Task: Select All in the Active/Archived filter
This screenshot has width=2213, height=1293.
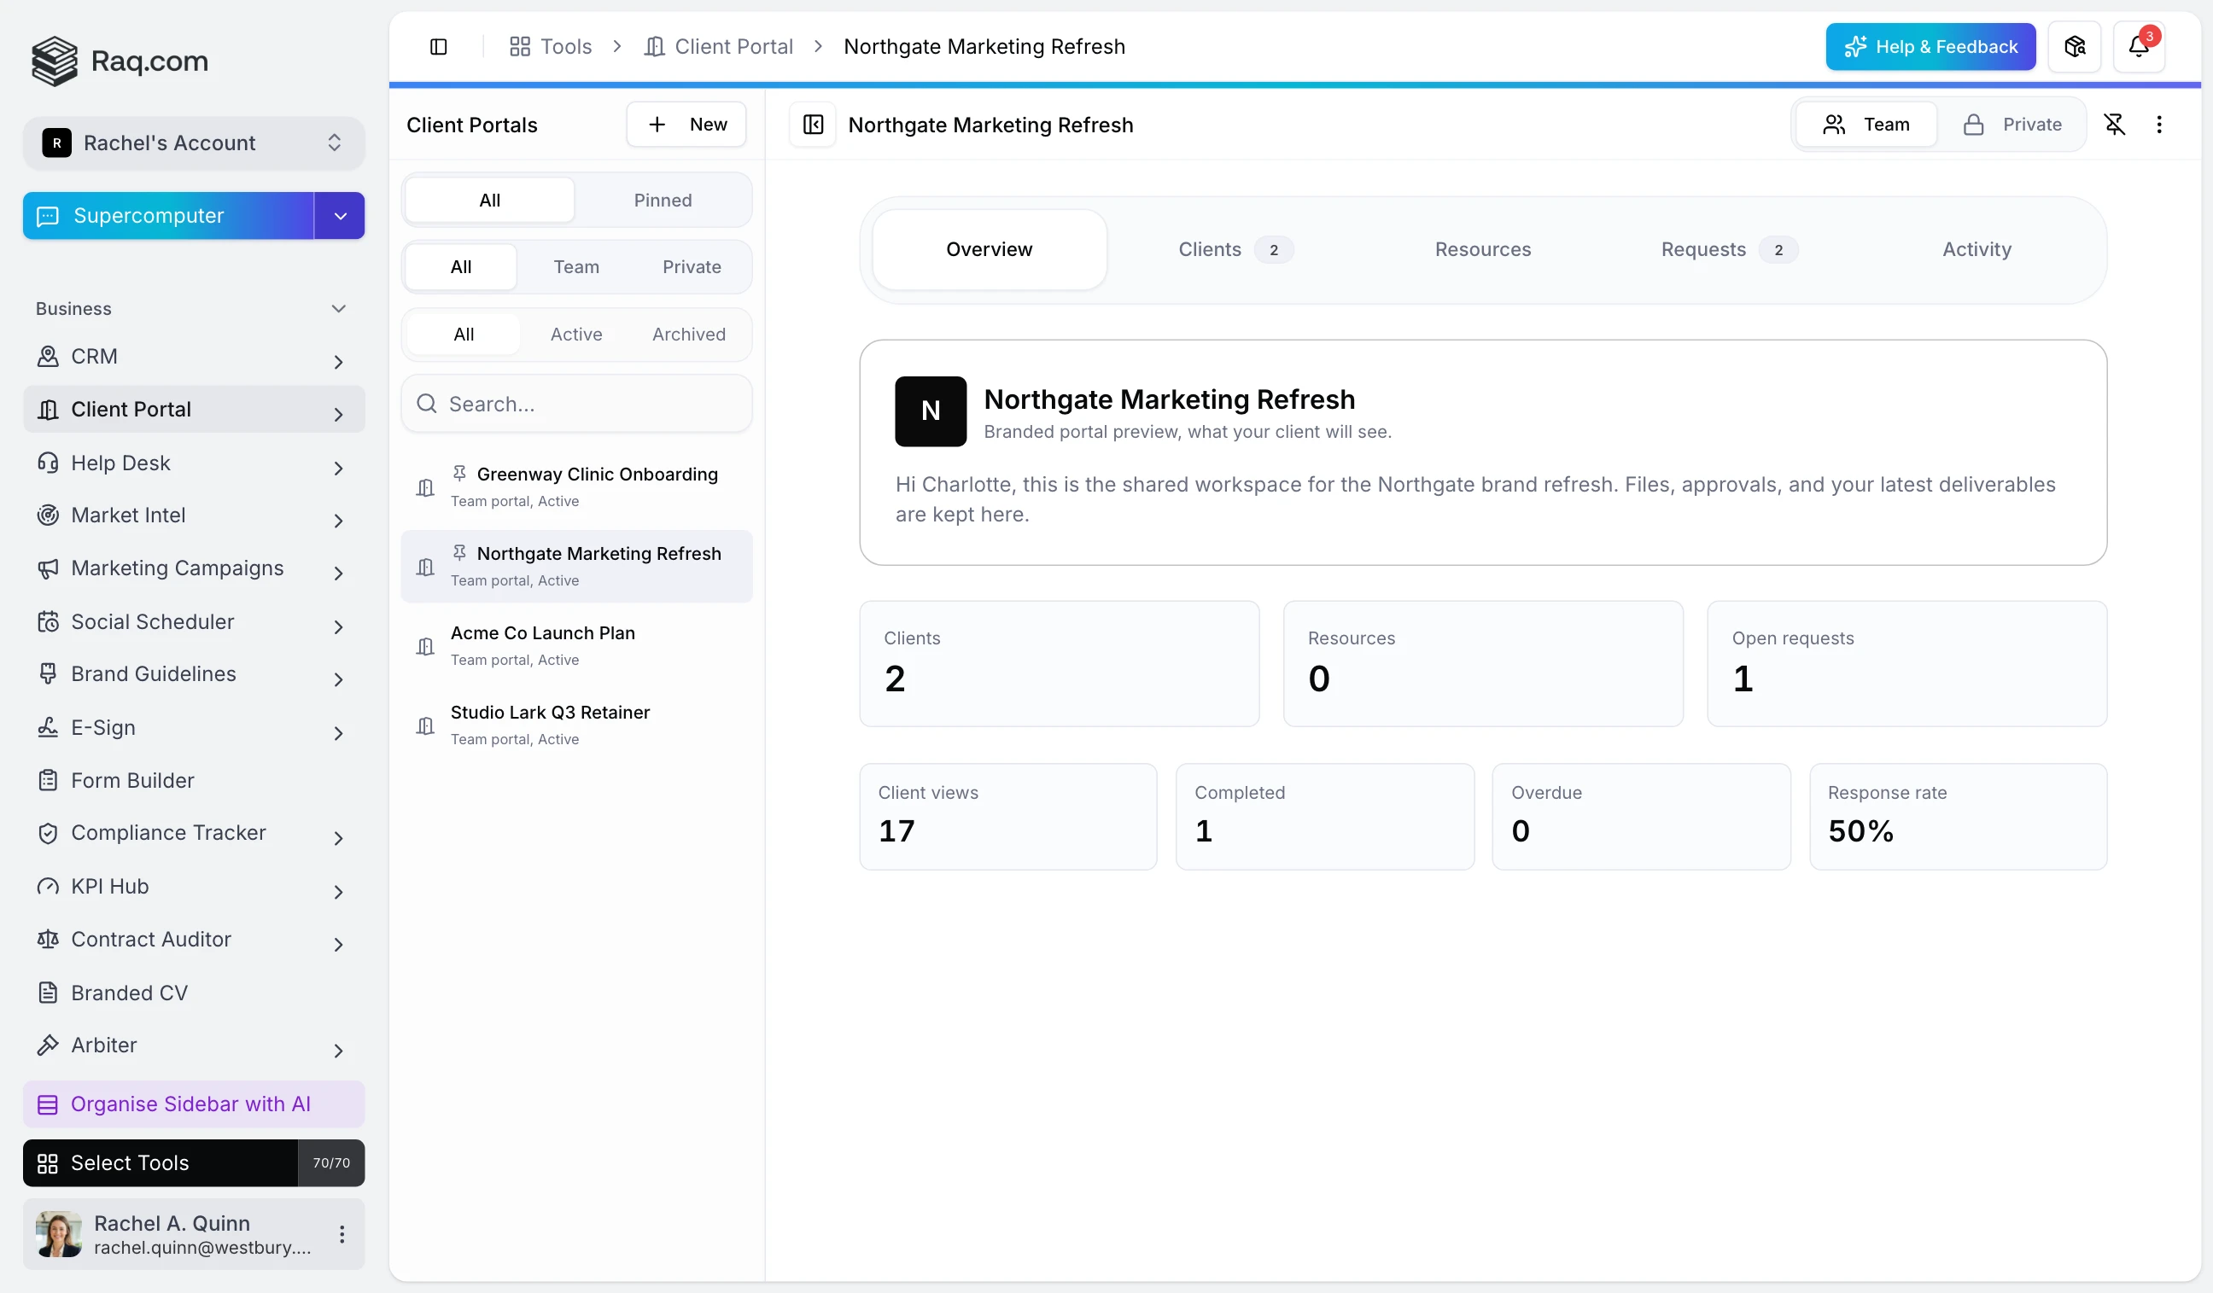Action: pos(464,335)
